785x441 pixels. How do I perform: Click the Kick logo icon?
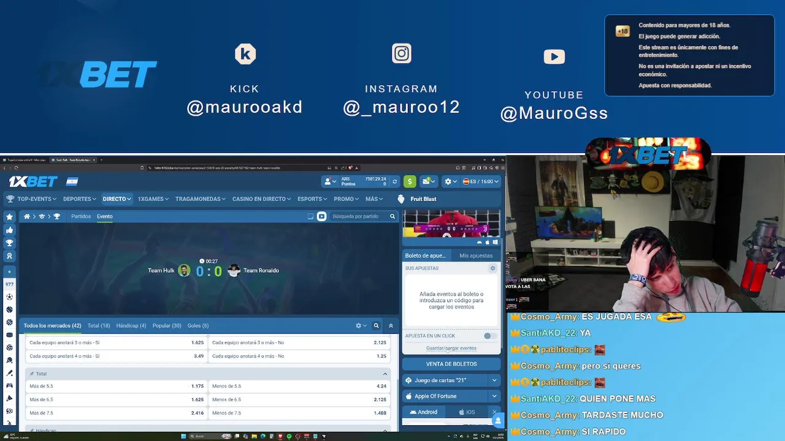[245, 54]
